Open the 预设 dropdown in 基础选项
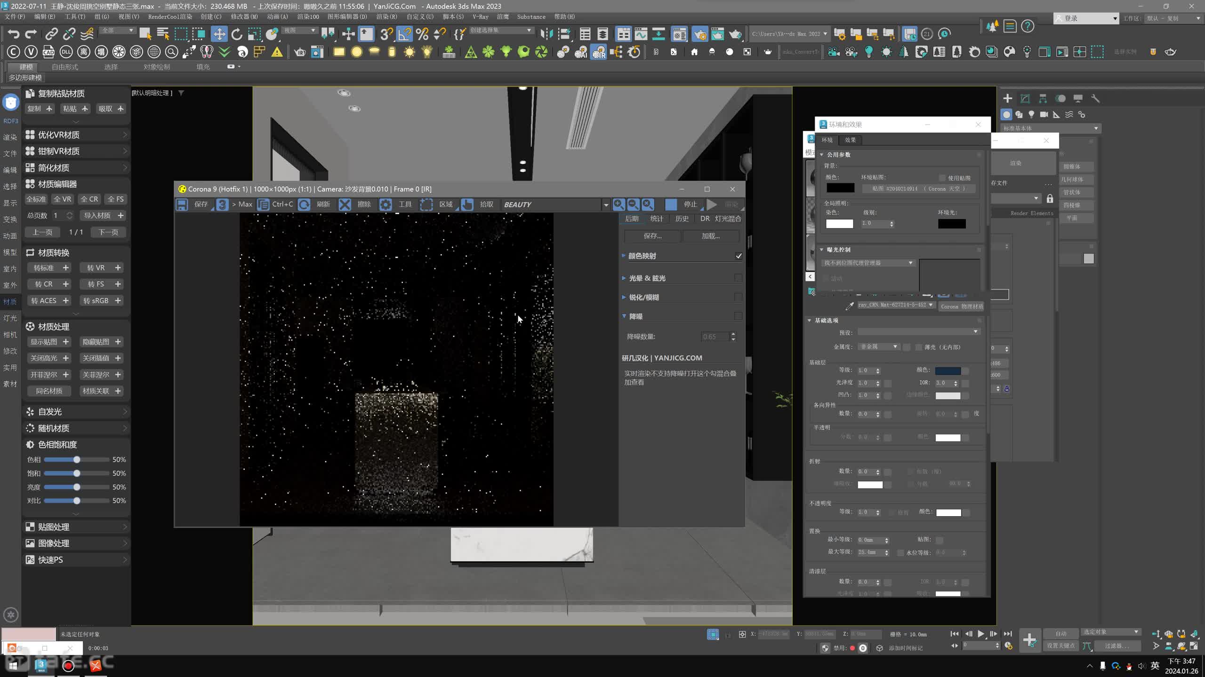 (918, 332)
